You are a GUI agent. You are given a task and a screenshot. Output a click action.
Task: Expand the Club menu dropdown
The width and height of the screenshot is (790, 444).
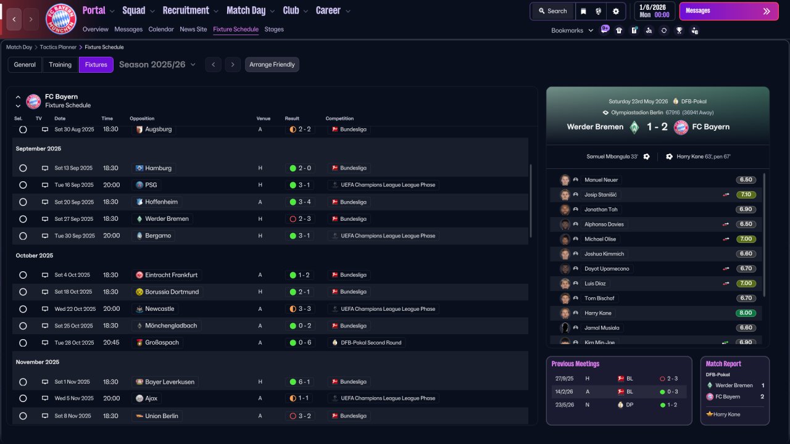[x=305, y=11]
